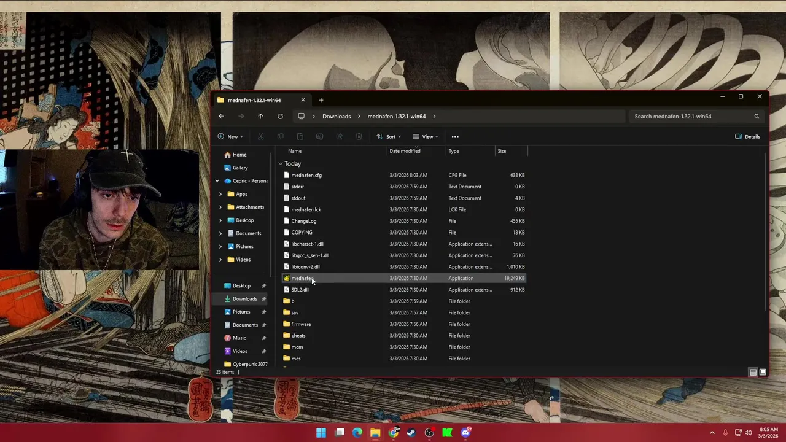This screenshot has height=442, width=786.
Task: Switch to large thumbnails view button
Action: point(763,372)
